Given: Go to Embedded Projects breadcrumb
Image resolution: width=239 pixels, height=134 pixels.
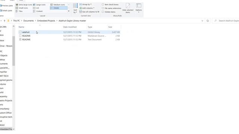Looking at the screenshot, I should (46, 21).
